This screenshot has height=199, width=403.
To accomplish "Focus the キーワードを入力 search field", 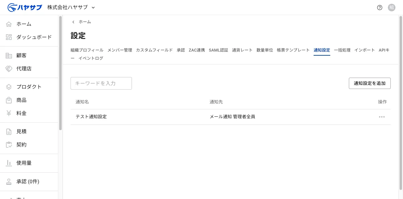I will pos(101,83).
